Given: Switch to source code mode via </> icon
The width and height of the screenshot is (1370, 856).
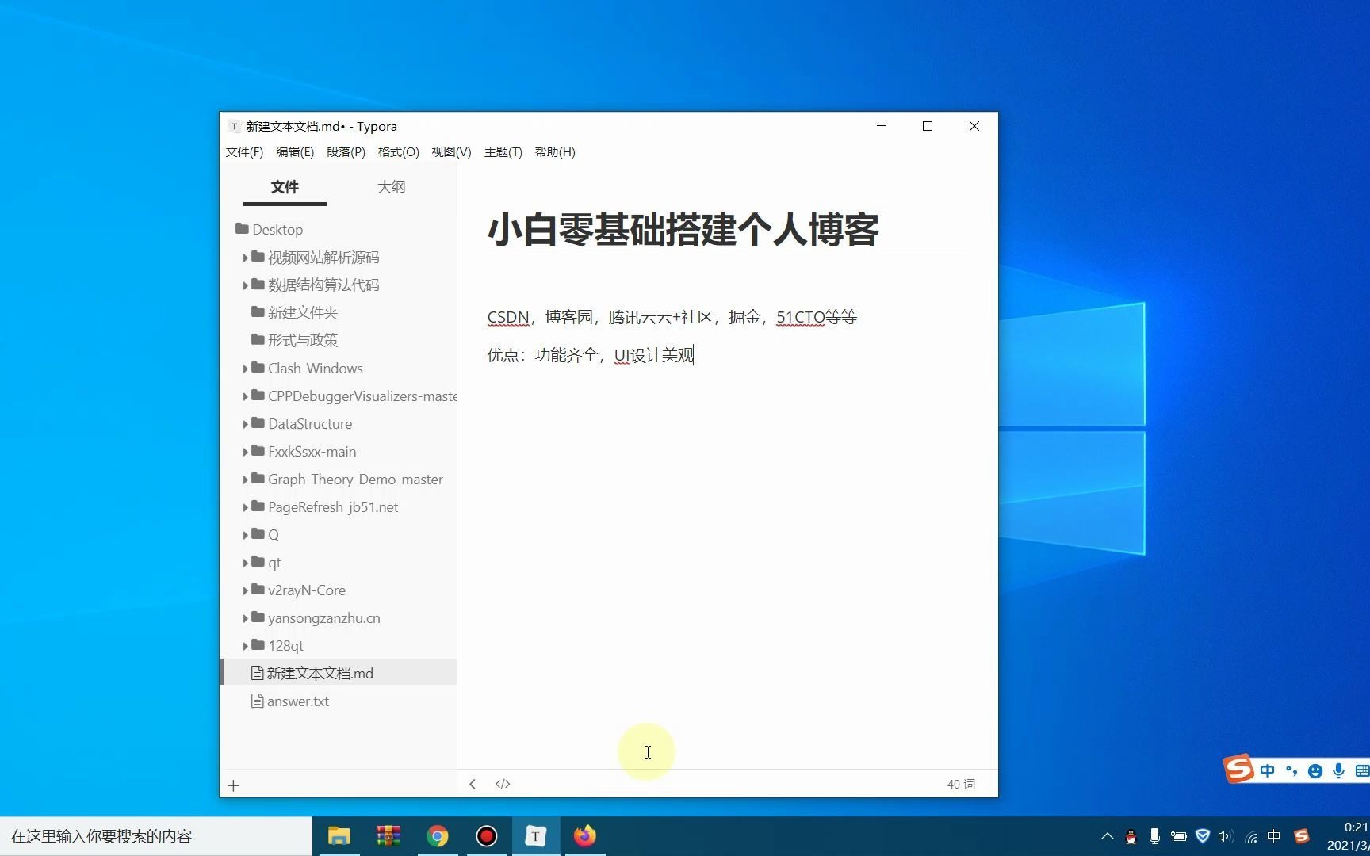Looking at the screenshot, I should [503, 784].
